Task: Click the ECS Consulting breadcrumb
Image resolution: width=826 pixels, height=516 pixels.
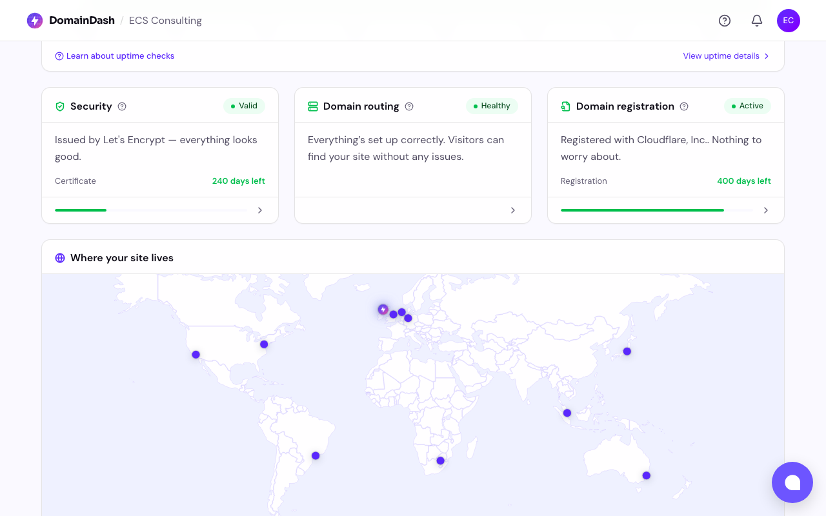Action: [165, 21]
